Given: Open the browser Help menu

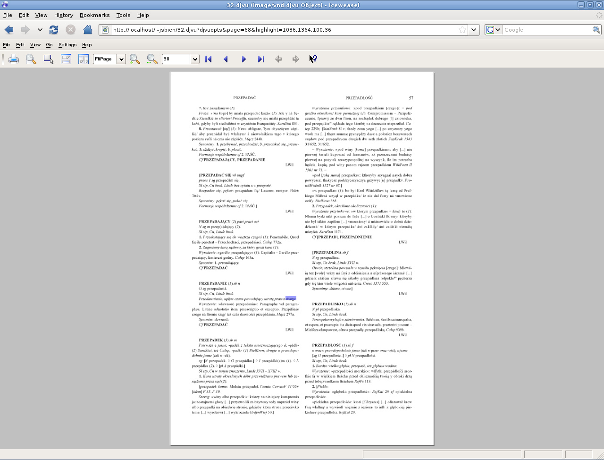Looking at the screenshot, I should (143, 15).
